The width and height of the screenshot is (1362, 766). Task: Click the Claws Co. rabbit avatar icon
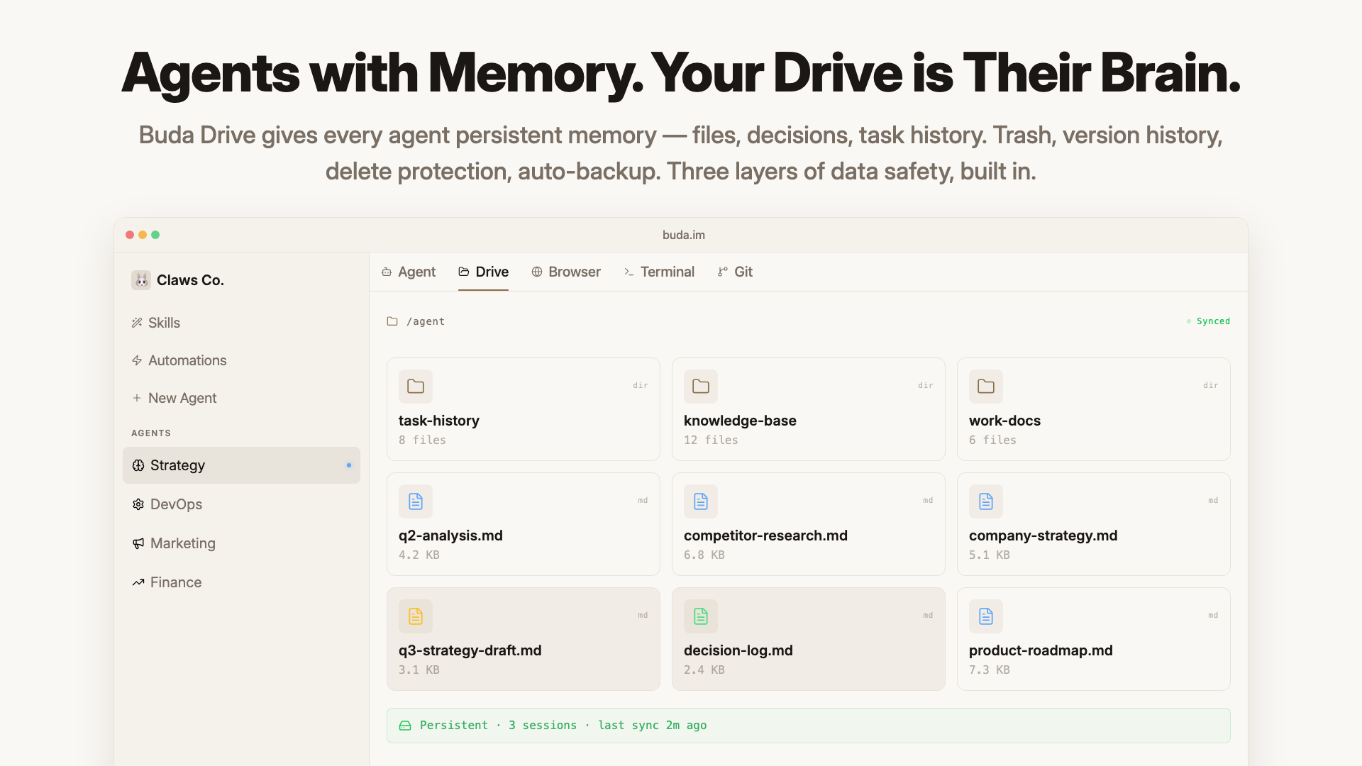141,280
